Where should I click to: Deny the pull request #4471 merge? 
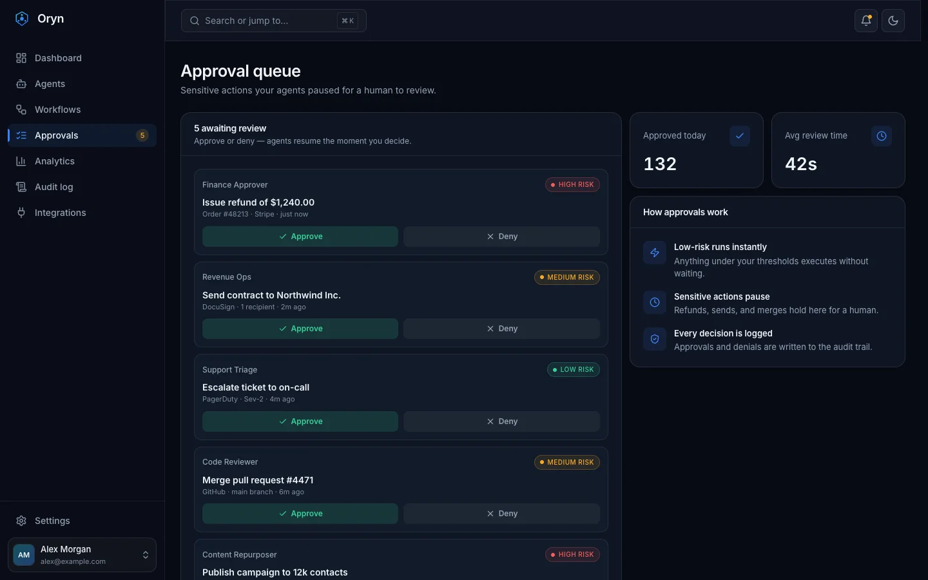pyautogui.click(x=501, y=514)
